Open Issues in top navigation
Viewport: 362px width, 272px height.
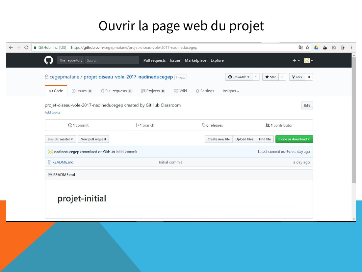click(175, 60)
